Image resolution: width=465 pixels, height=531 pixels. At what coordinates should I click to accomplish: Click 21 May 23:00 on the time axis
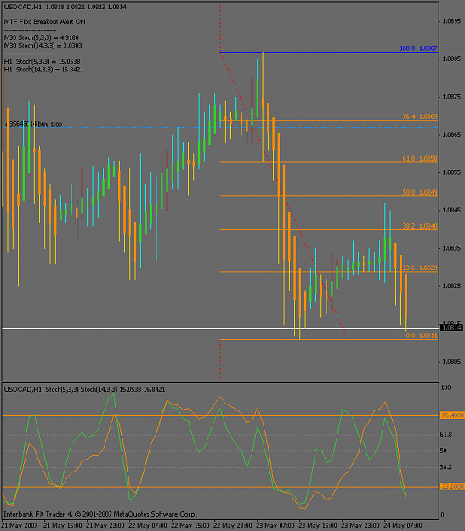click(x=105, y=526)
